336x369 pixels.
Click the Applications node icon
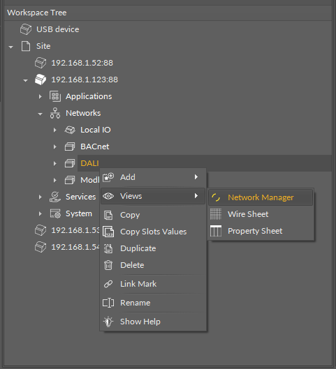55,96
